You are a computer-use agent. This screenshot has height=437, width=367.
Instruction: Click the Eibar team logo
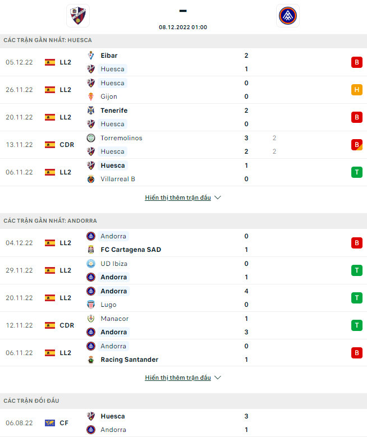[x=91, y=56]
